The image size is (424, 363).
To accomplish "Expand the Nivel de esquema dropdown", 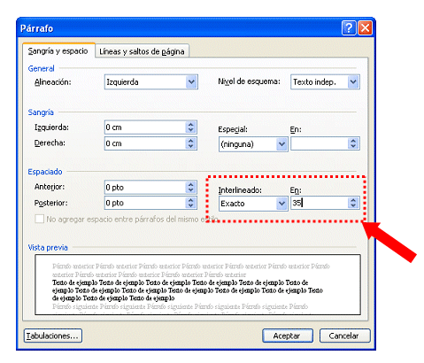I will [353, 81].
